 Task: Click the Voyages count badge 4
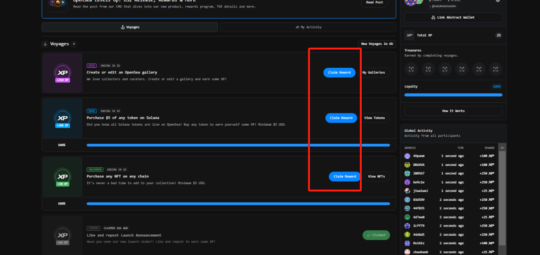tap(74, 44)
